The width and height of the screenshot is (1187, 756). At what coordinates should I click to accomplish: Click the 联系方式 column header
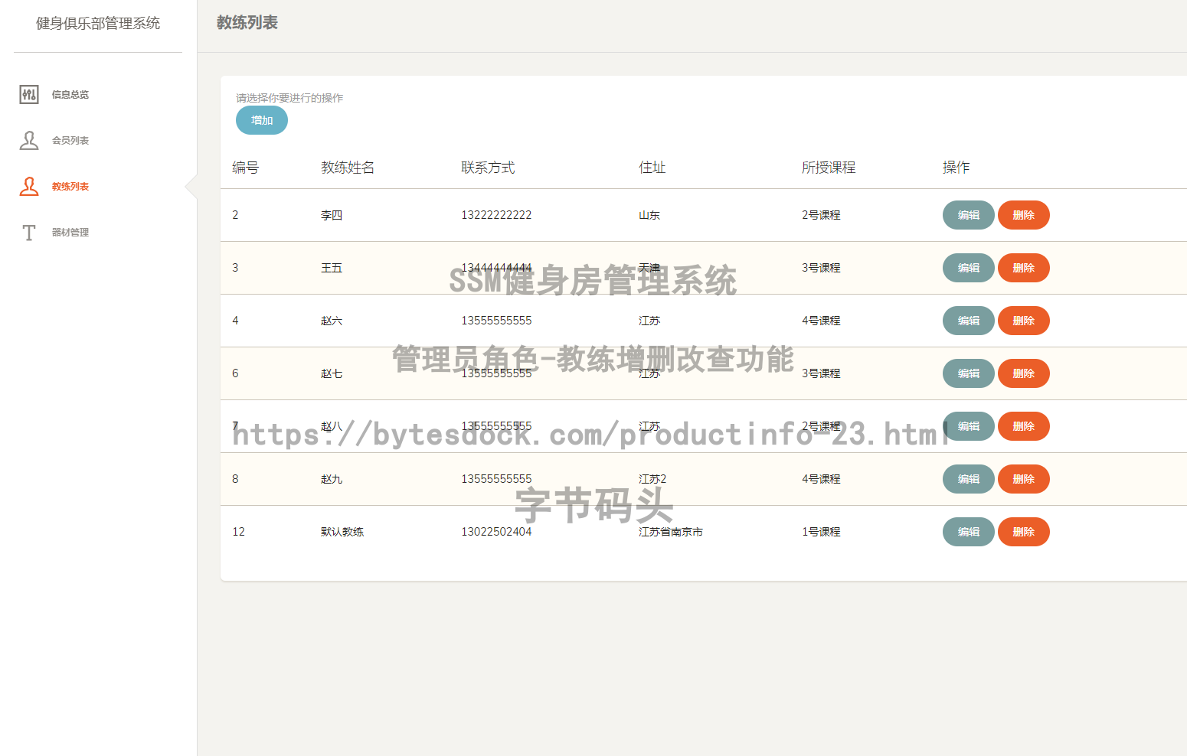[488, 168]
